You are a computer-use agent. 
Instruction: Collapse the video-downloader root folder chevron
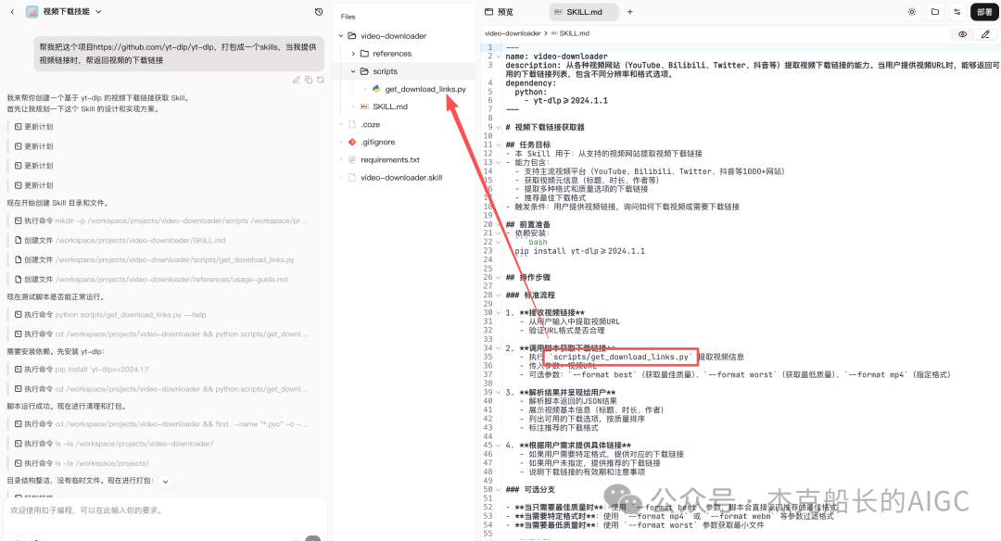point(341,36)
